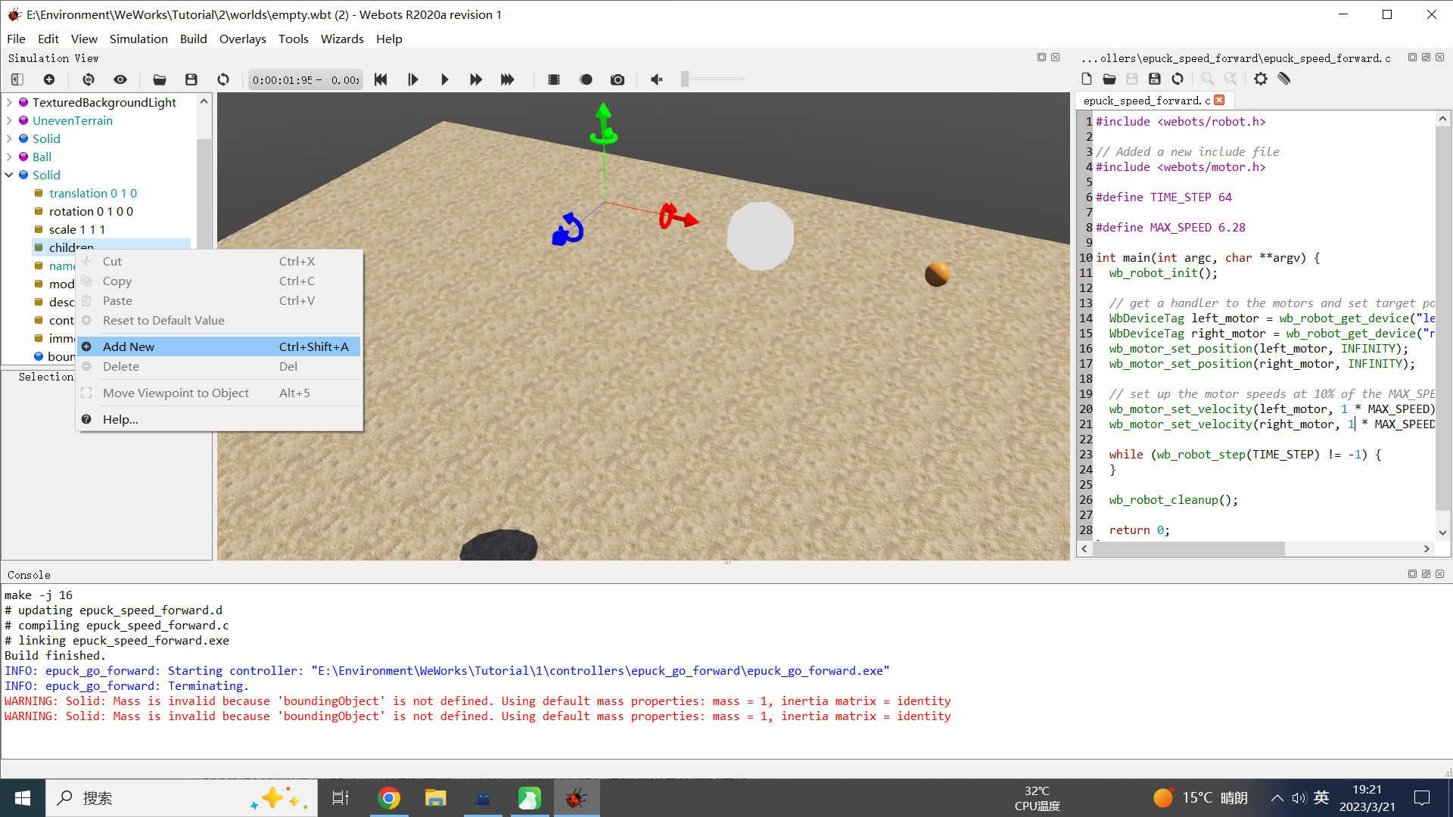The height and width of the screenshot is (817, 1453).
Task: Take a screenshot with the camera icon
Action: [618, 79]
